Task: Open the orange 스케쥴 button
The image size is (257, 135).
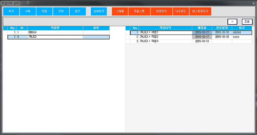Action: (120, 11)
